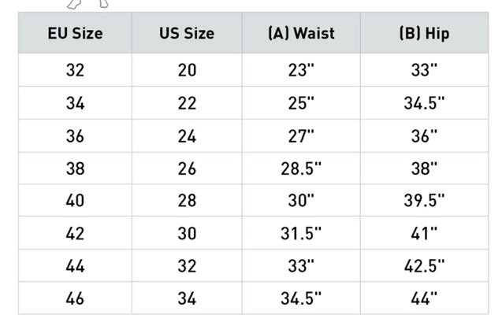Click the EU size 40 cell
Viewport: 502px width, 322px height.
pos(75,201)
